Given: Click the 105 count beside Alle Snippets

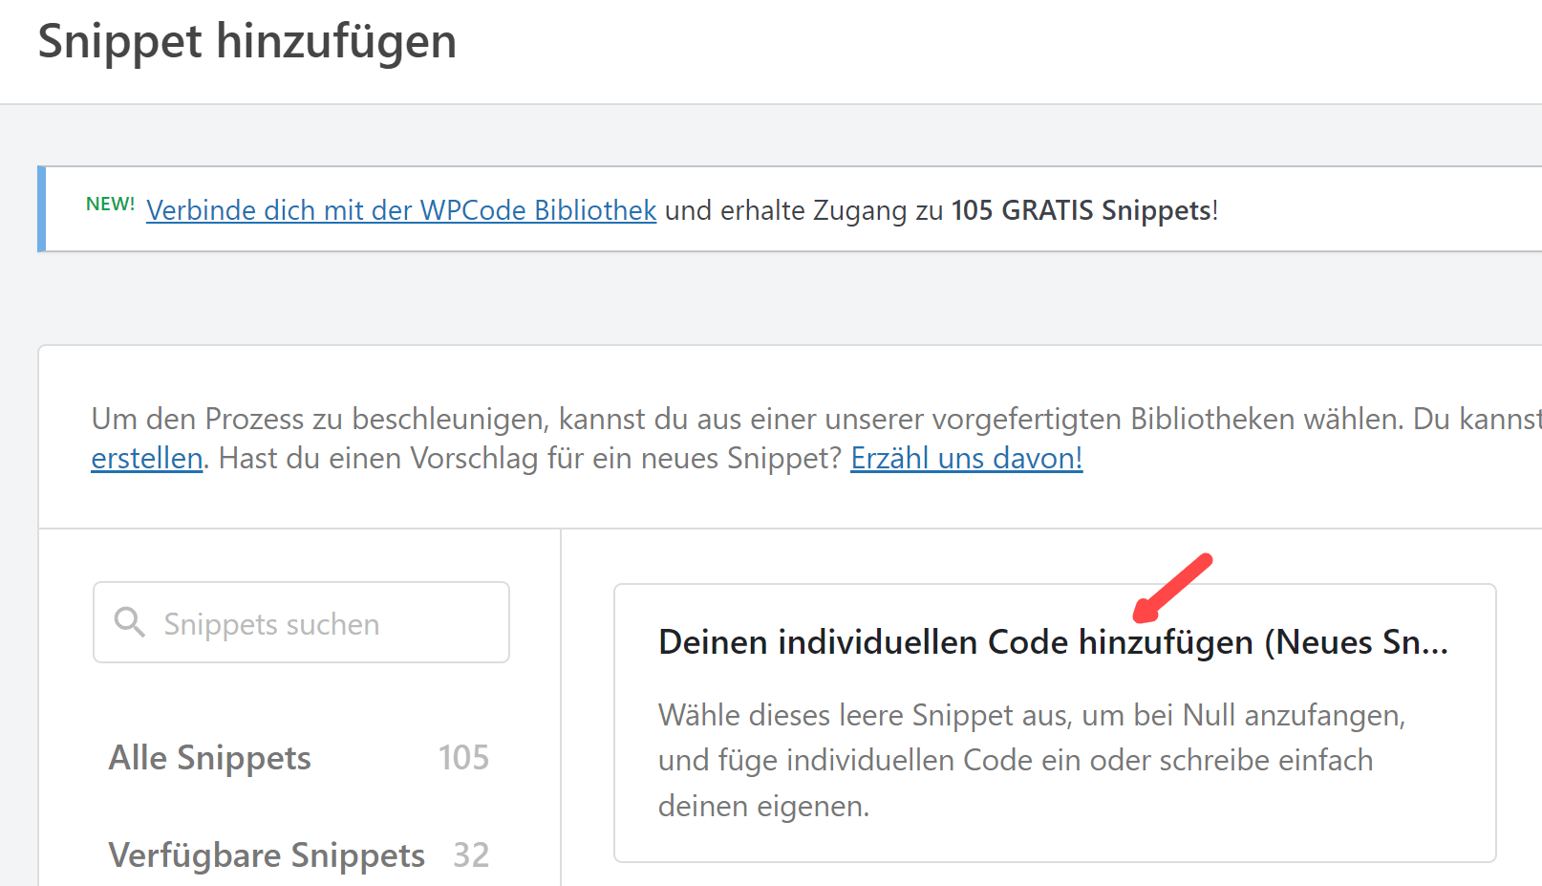Looking at the screenshot, I should (x=463, y=758).
